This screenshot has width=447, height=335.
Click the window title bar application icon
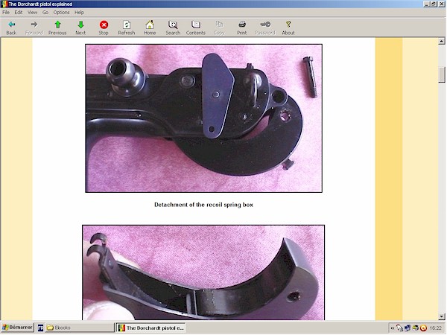tap(4, 4)
